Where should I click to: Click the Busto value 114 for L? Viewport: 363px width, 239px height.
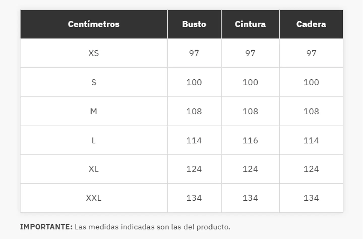point(194,140)
